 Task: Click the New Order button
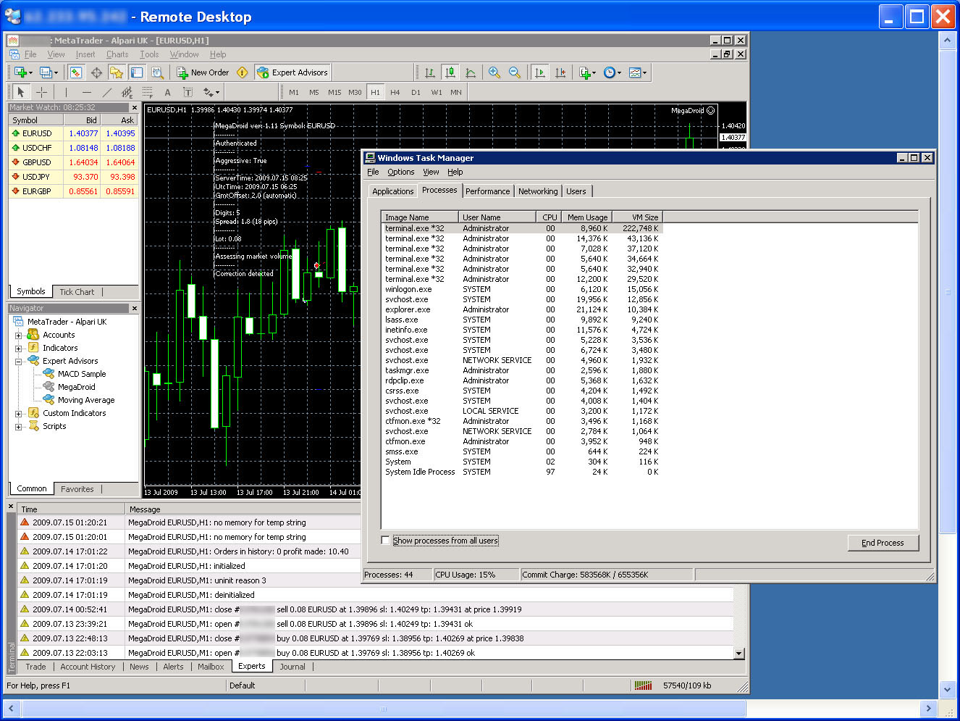coord(203,72)
